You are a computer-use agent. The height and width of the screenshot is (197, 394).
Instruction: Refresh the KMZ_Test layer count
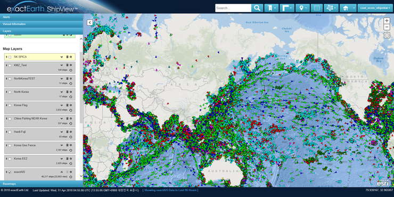point(71,70)
